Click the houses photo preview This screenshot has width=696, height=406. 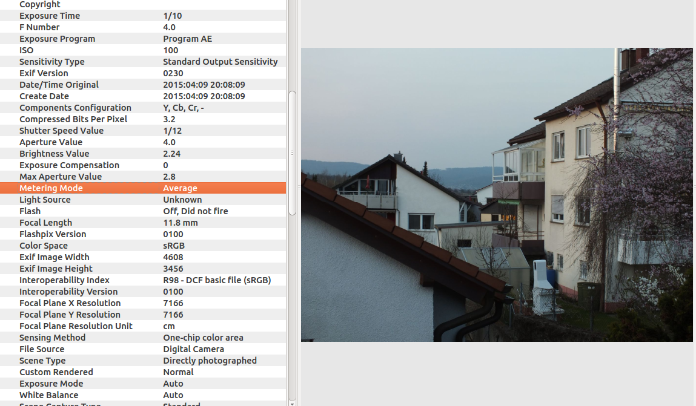[x=497, y=195]
